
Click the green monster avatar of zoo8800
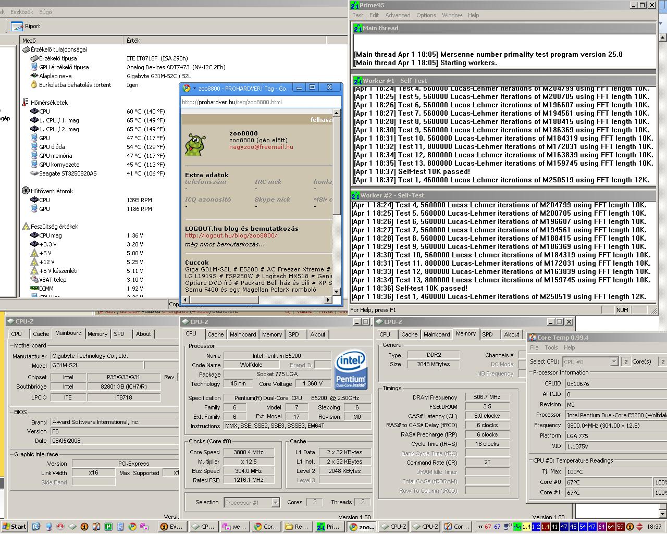tap(195, 145)
